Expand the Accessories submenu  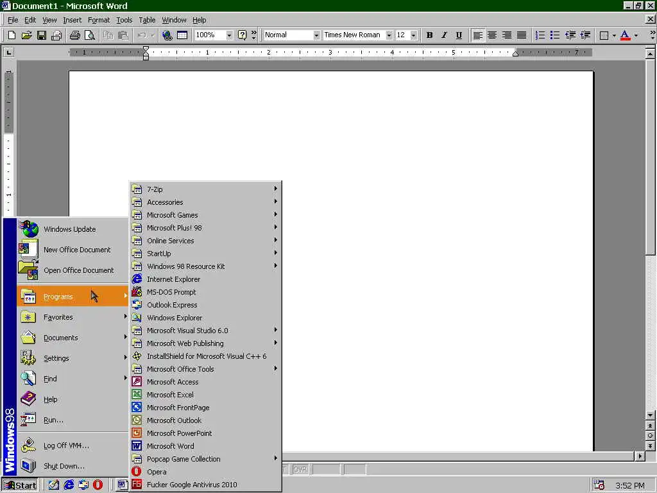[x=205, y=202]
